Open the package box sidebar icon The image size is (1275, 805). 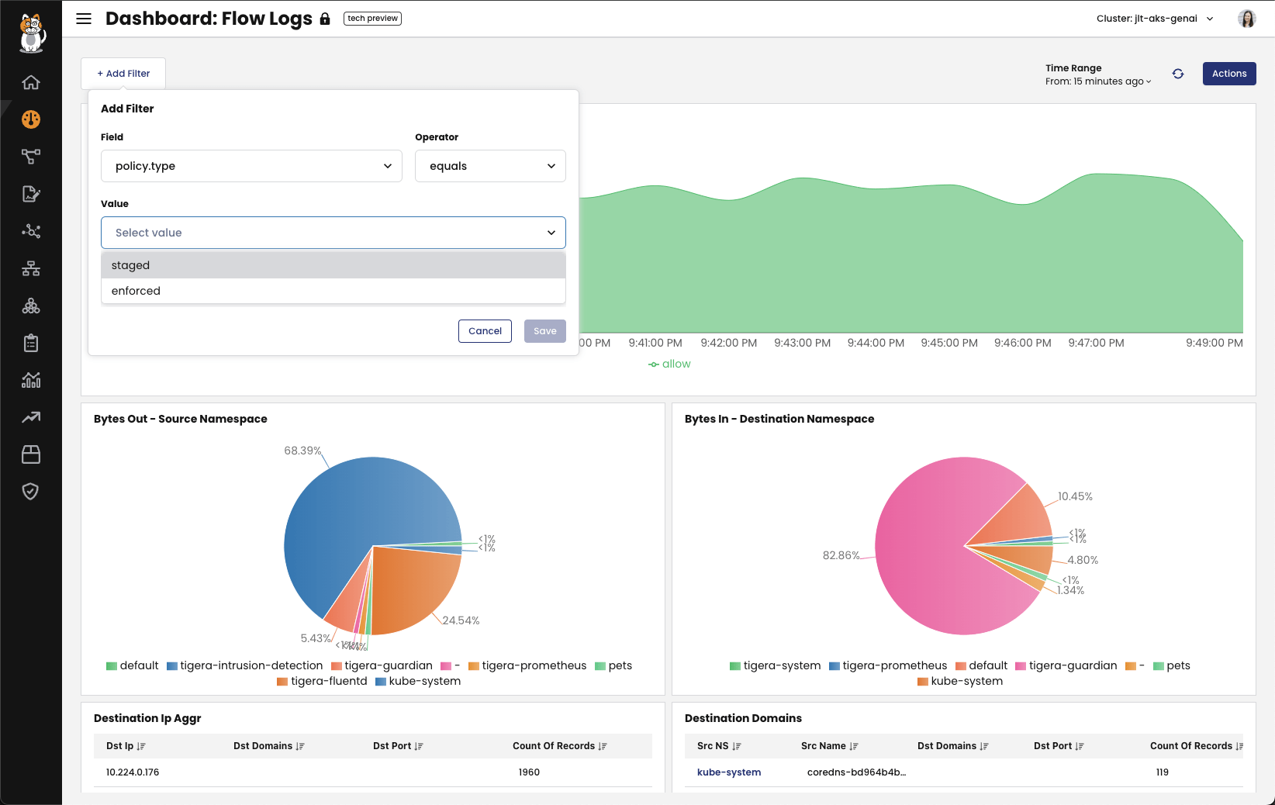[31, 454]
